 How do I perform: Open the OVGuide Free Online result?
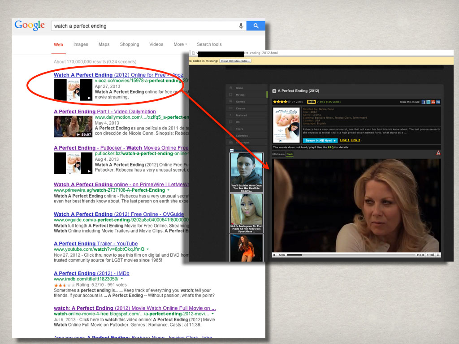pos(119,214)
